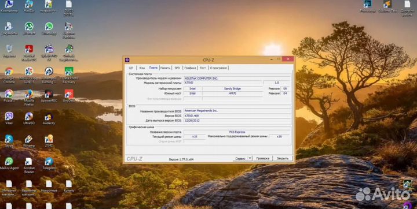The height and width of the screenshot is (209, 417).
Task: Open the Тест tab in CPU-Z
Action: (203, 68)
